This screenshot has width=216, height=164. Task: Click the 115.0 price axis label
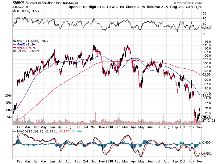[x=207, y=42]
